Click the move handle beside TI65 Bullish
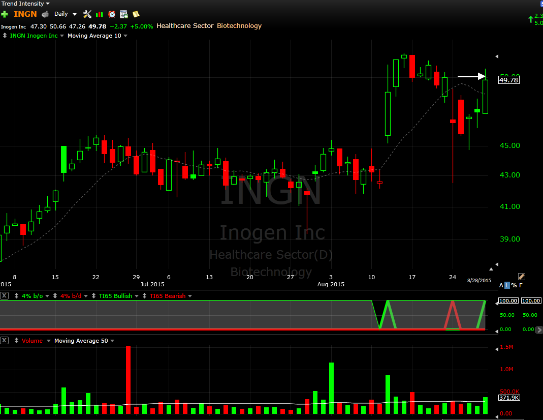 tap(93, 295)
